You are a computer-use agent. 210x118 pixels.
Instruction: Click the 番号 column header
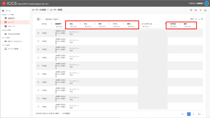[129, 24]
